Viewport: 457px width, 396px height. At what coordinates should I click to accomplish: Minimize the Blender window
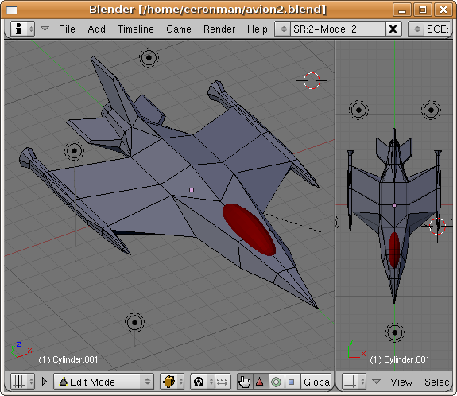coord(402,10)
